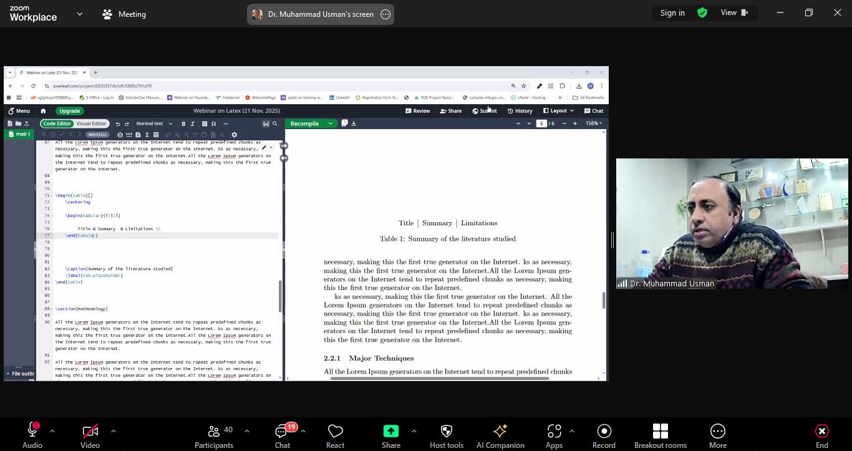Open the View layout dropdown
852x451 pixels.
click(734, 12)
